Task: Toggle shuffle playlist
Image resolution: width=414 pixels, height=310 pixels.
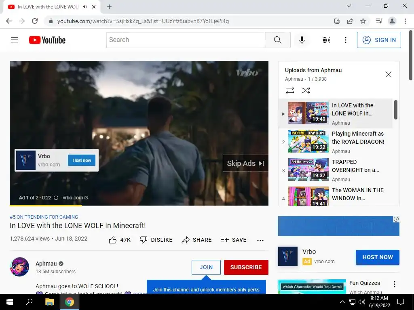Action: coord(306,90)
